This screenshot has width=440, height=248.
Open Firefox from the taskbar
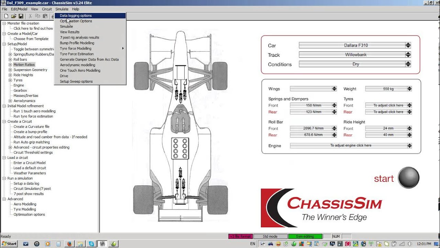pyautogui.click(x=69, y=244)
